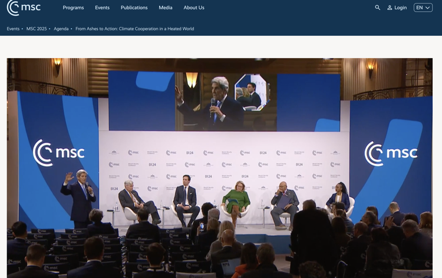Open the Media menu
Viewport: 442px width, 278px height.
[166, 8]
